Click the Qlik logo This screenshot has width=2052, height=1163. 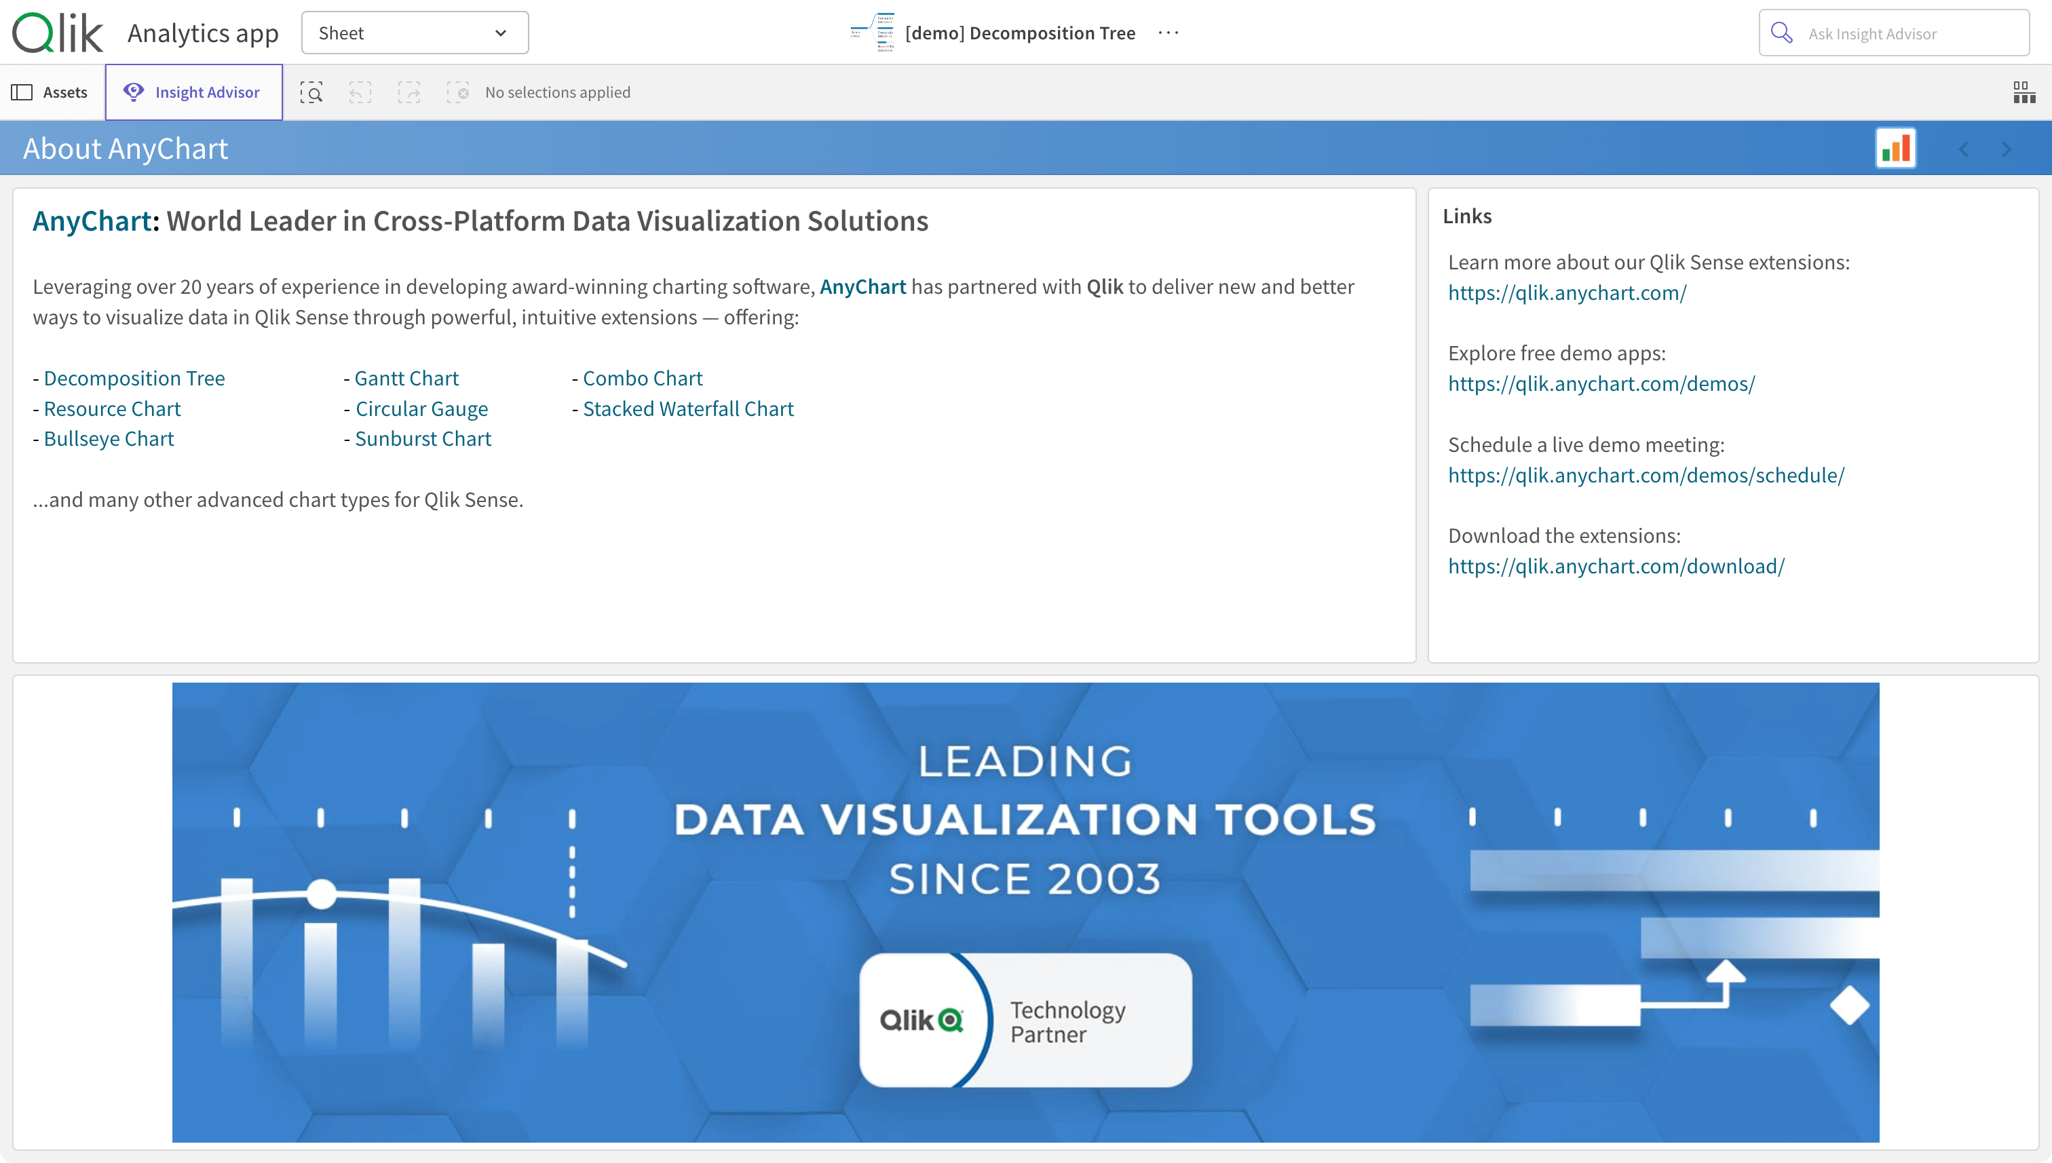(58, 33)
